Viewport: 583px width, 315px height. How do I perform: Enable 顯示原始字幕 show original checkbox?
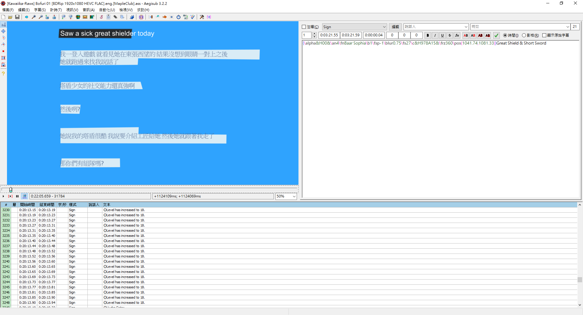pyautogui.click(x=544, y=35)
